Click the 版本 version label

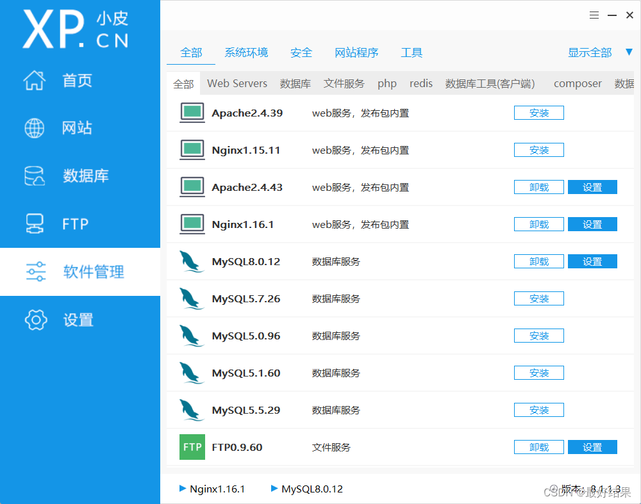click(591, 489)
